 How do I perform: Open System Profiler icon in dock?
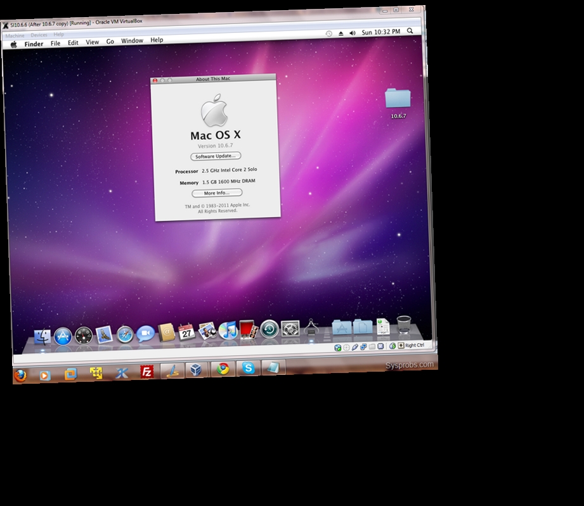click(x=311, y=328)
